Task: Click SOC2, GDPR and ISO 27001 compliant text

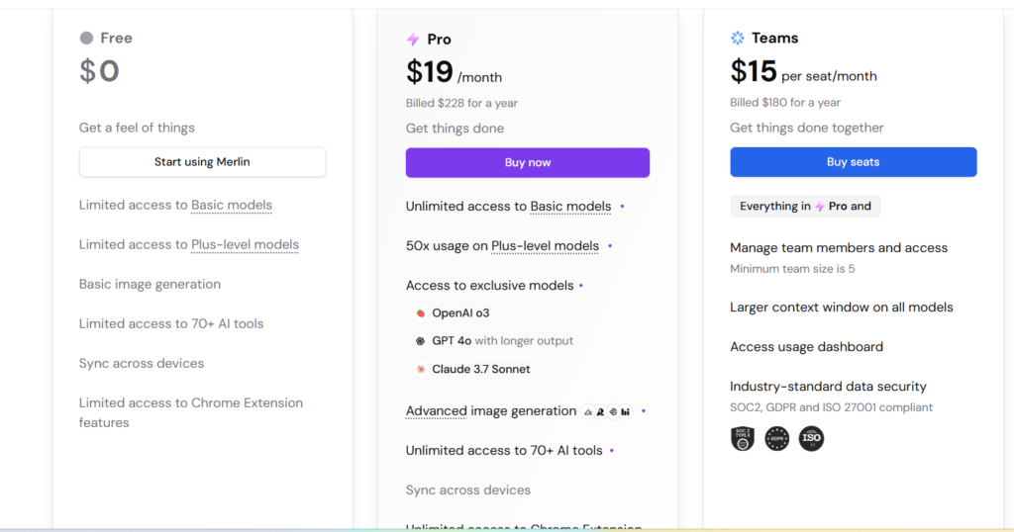Action: [832, 408]
